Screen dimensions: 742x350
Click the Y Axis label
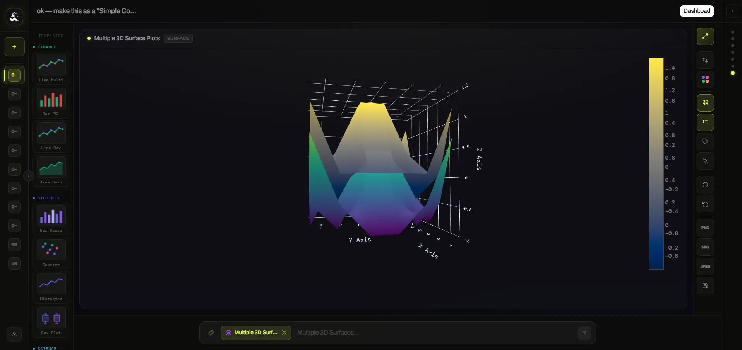pyautogui.click(x=360, y=240)
